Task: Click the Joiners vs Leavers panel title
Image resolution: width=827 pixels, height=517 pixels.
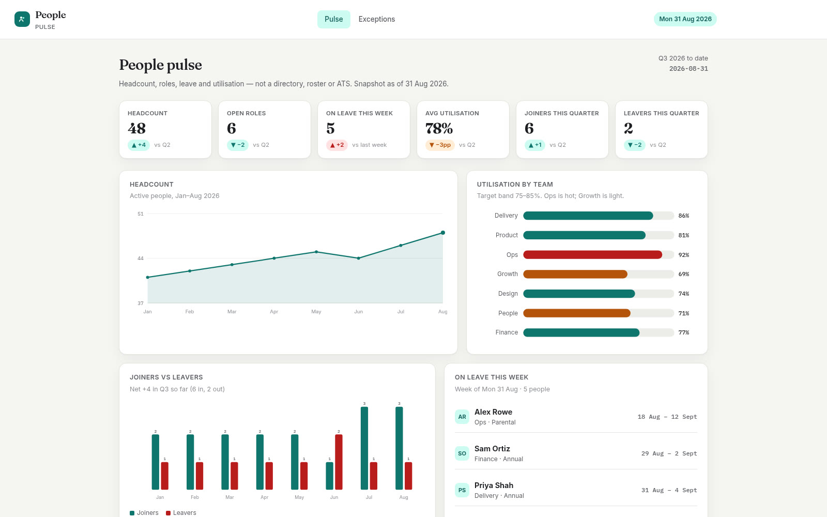Action: 166,377
